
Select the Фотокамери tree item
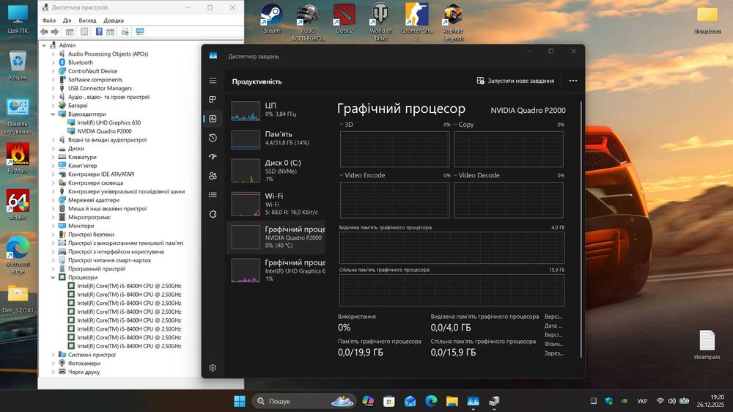point(84,364)
